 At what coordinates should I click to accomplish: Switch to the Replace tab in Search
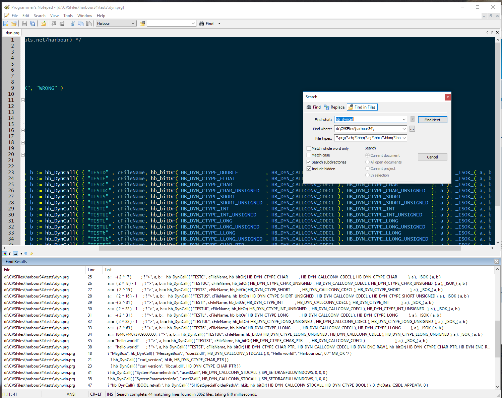click(334, 107)
